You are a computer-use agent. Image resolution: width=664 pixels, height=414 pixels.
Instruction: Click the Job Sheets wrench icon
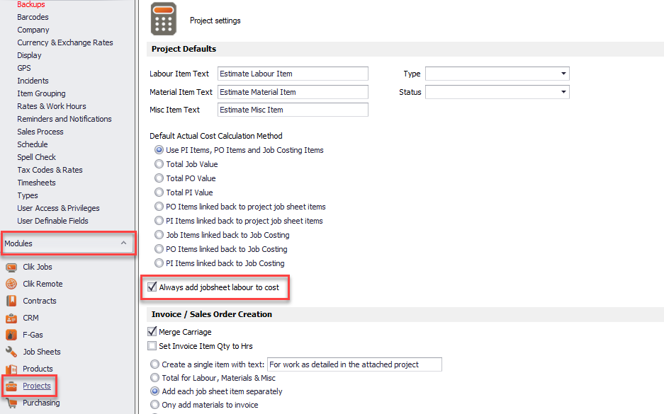[11, 352]
